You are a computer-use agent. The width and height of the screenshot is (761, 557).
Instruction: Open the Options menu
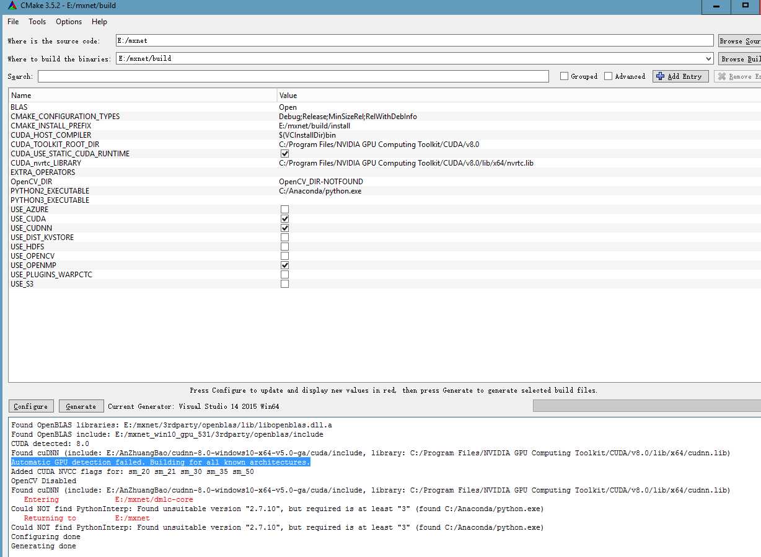[69, 22]
